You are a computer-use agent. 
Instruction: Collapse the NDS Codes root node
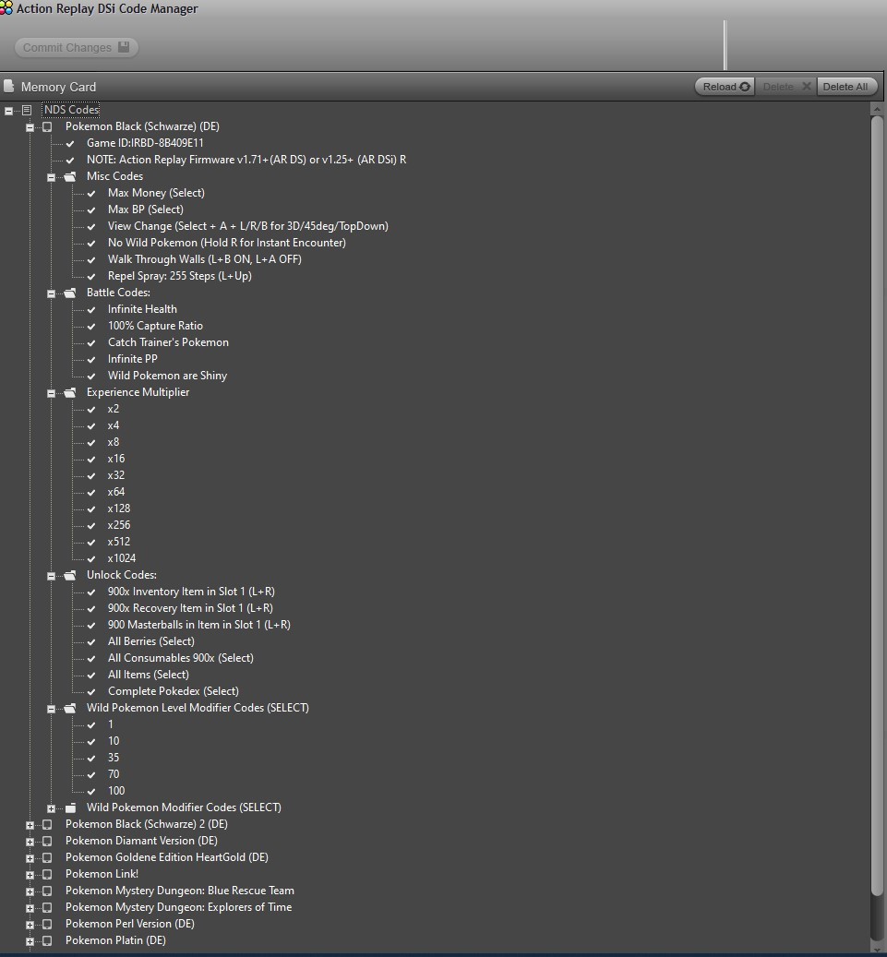coord(8,111)
